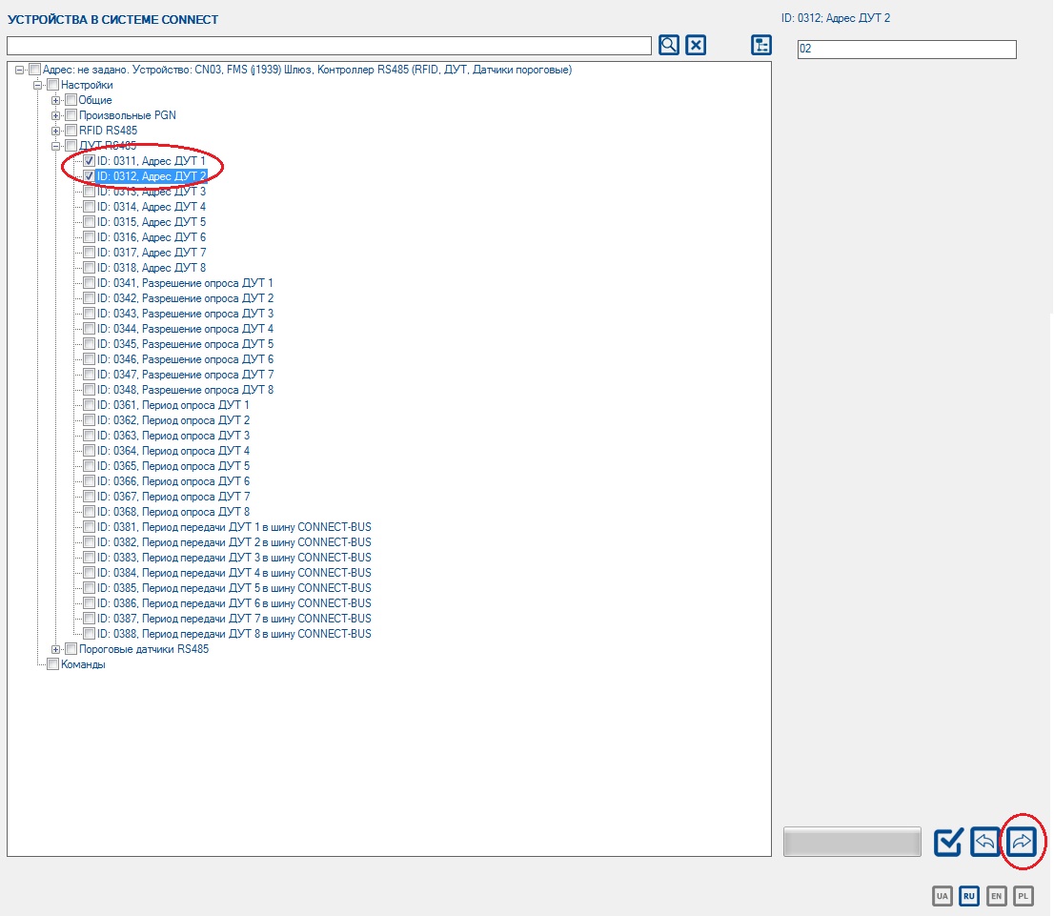Image resolution: width=1054 pixels, height=916 pixels.
Task: Select ID: 0344, Разрешение опроса ДУТ 4
Action: pyautogui.click(x=185, y=329)
